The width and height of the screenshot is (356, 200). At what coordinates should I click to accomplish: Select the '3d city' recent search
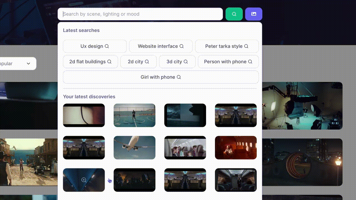coord(177,62)
